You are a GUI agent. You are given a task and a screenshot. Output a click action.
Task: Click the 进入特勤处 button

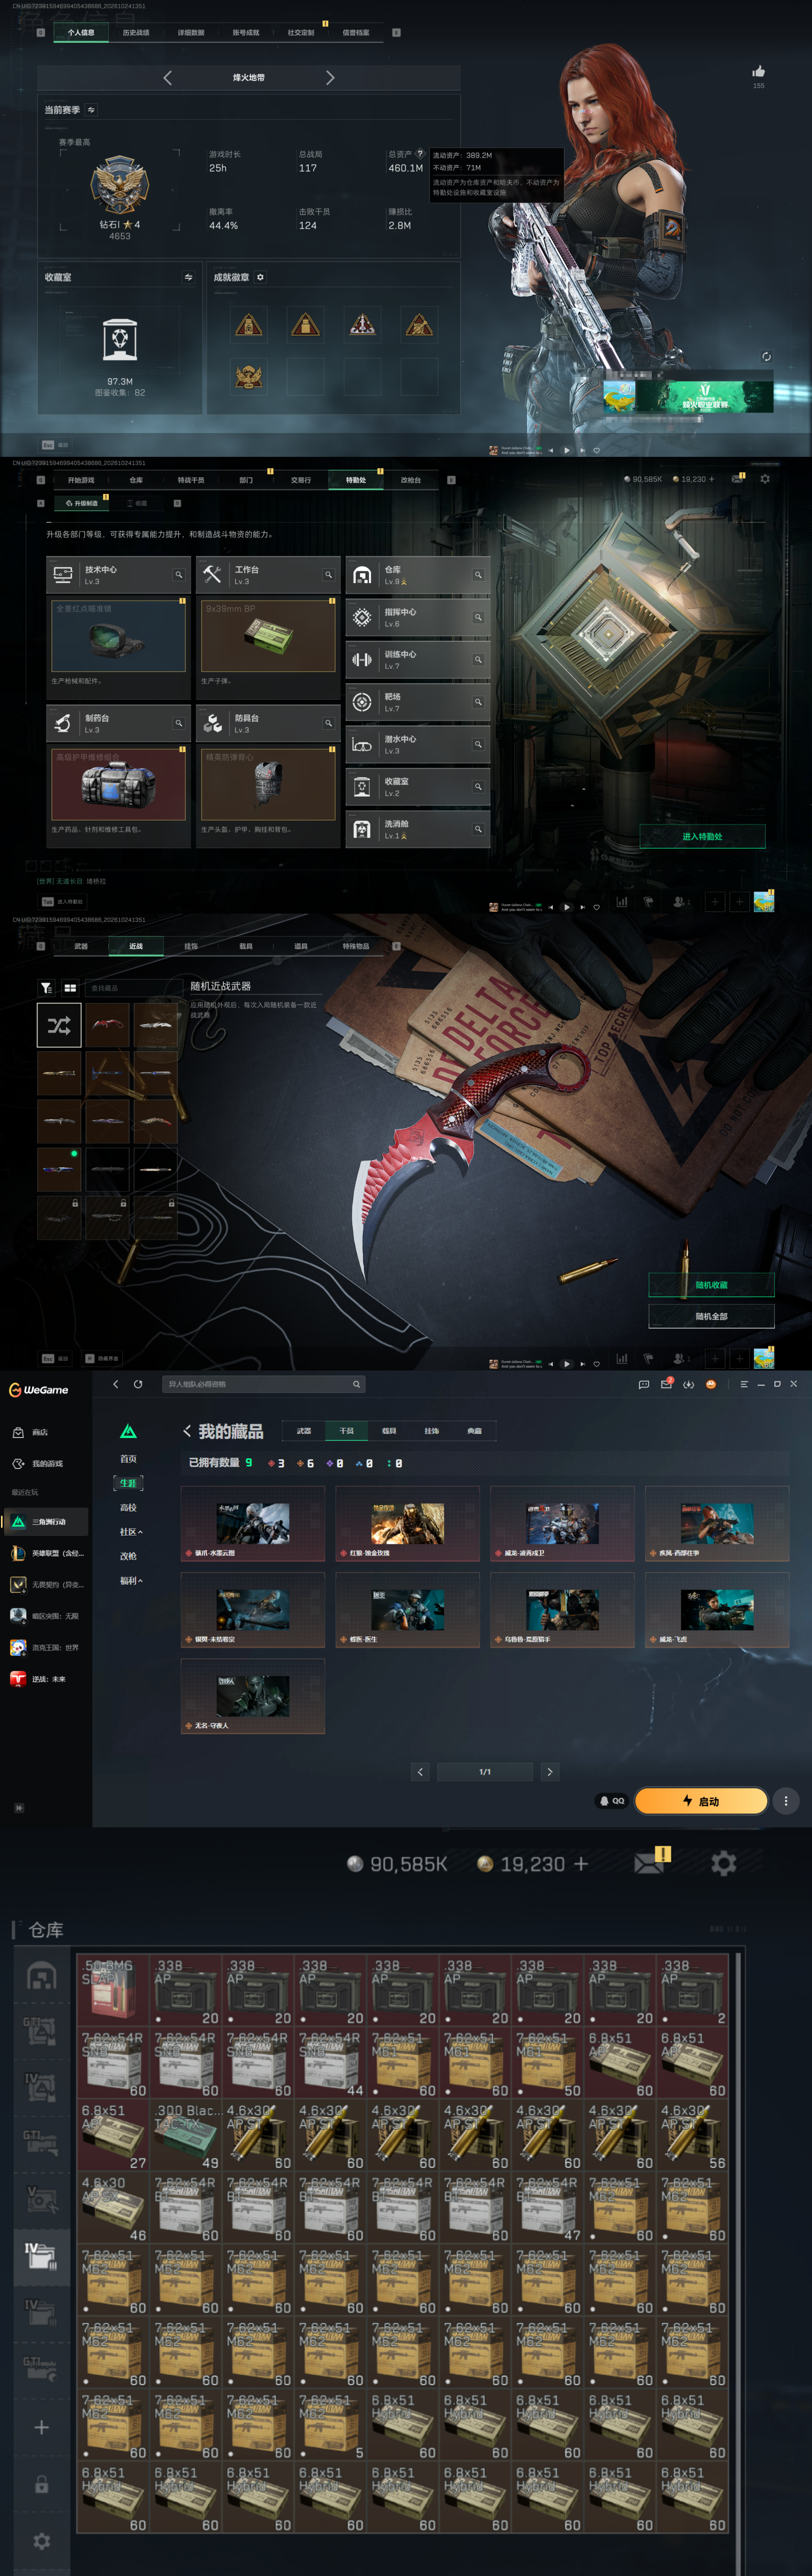point(702,836)
